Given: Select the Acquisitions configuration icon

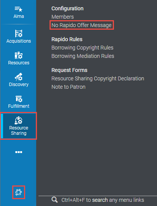Looking at the screenshot, I should (19, 34).
